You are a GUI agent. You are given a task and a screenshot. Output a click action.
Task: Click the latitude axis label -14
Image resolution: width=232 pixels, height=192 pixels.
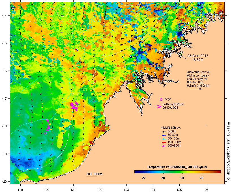[4, 15]
